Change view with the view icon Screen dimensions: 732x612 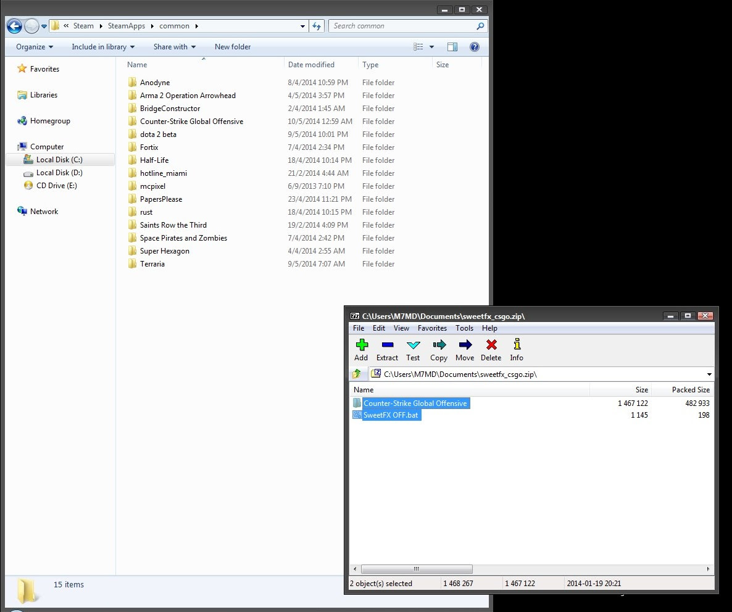[x=418, y=47]
